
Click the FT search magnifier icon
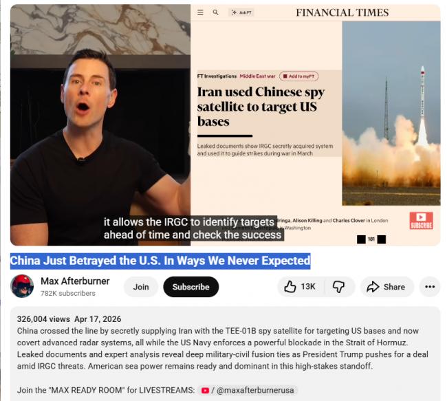point(215,12)
